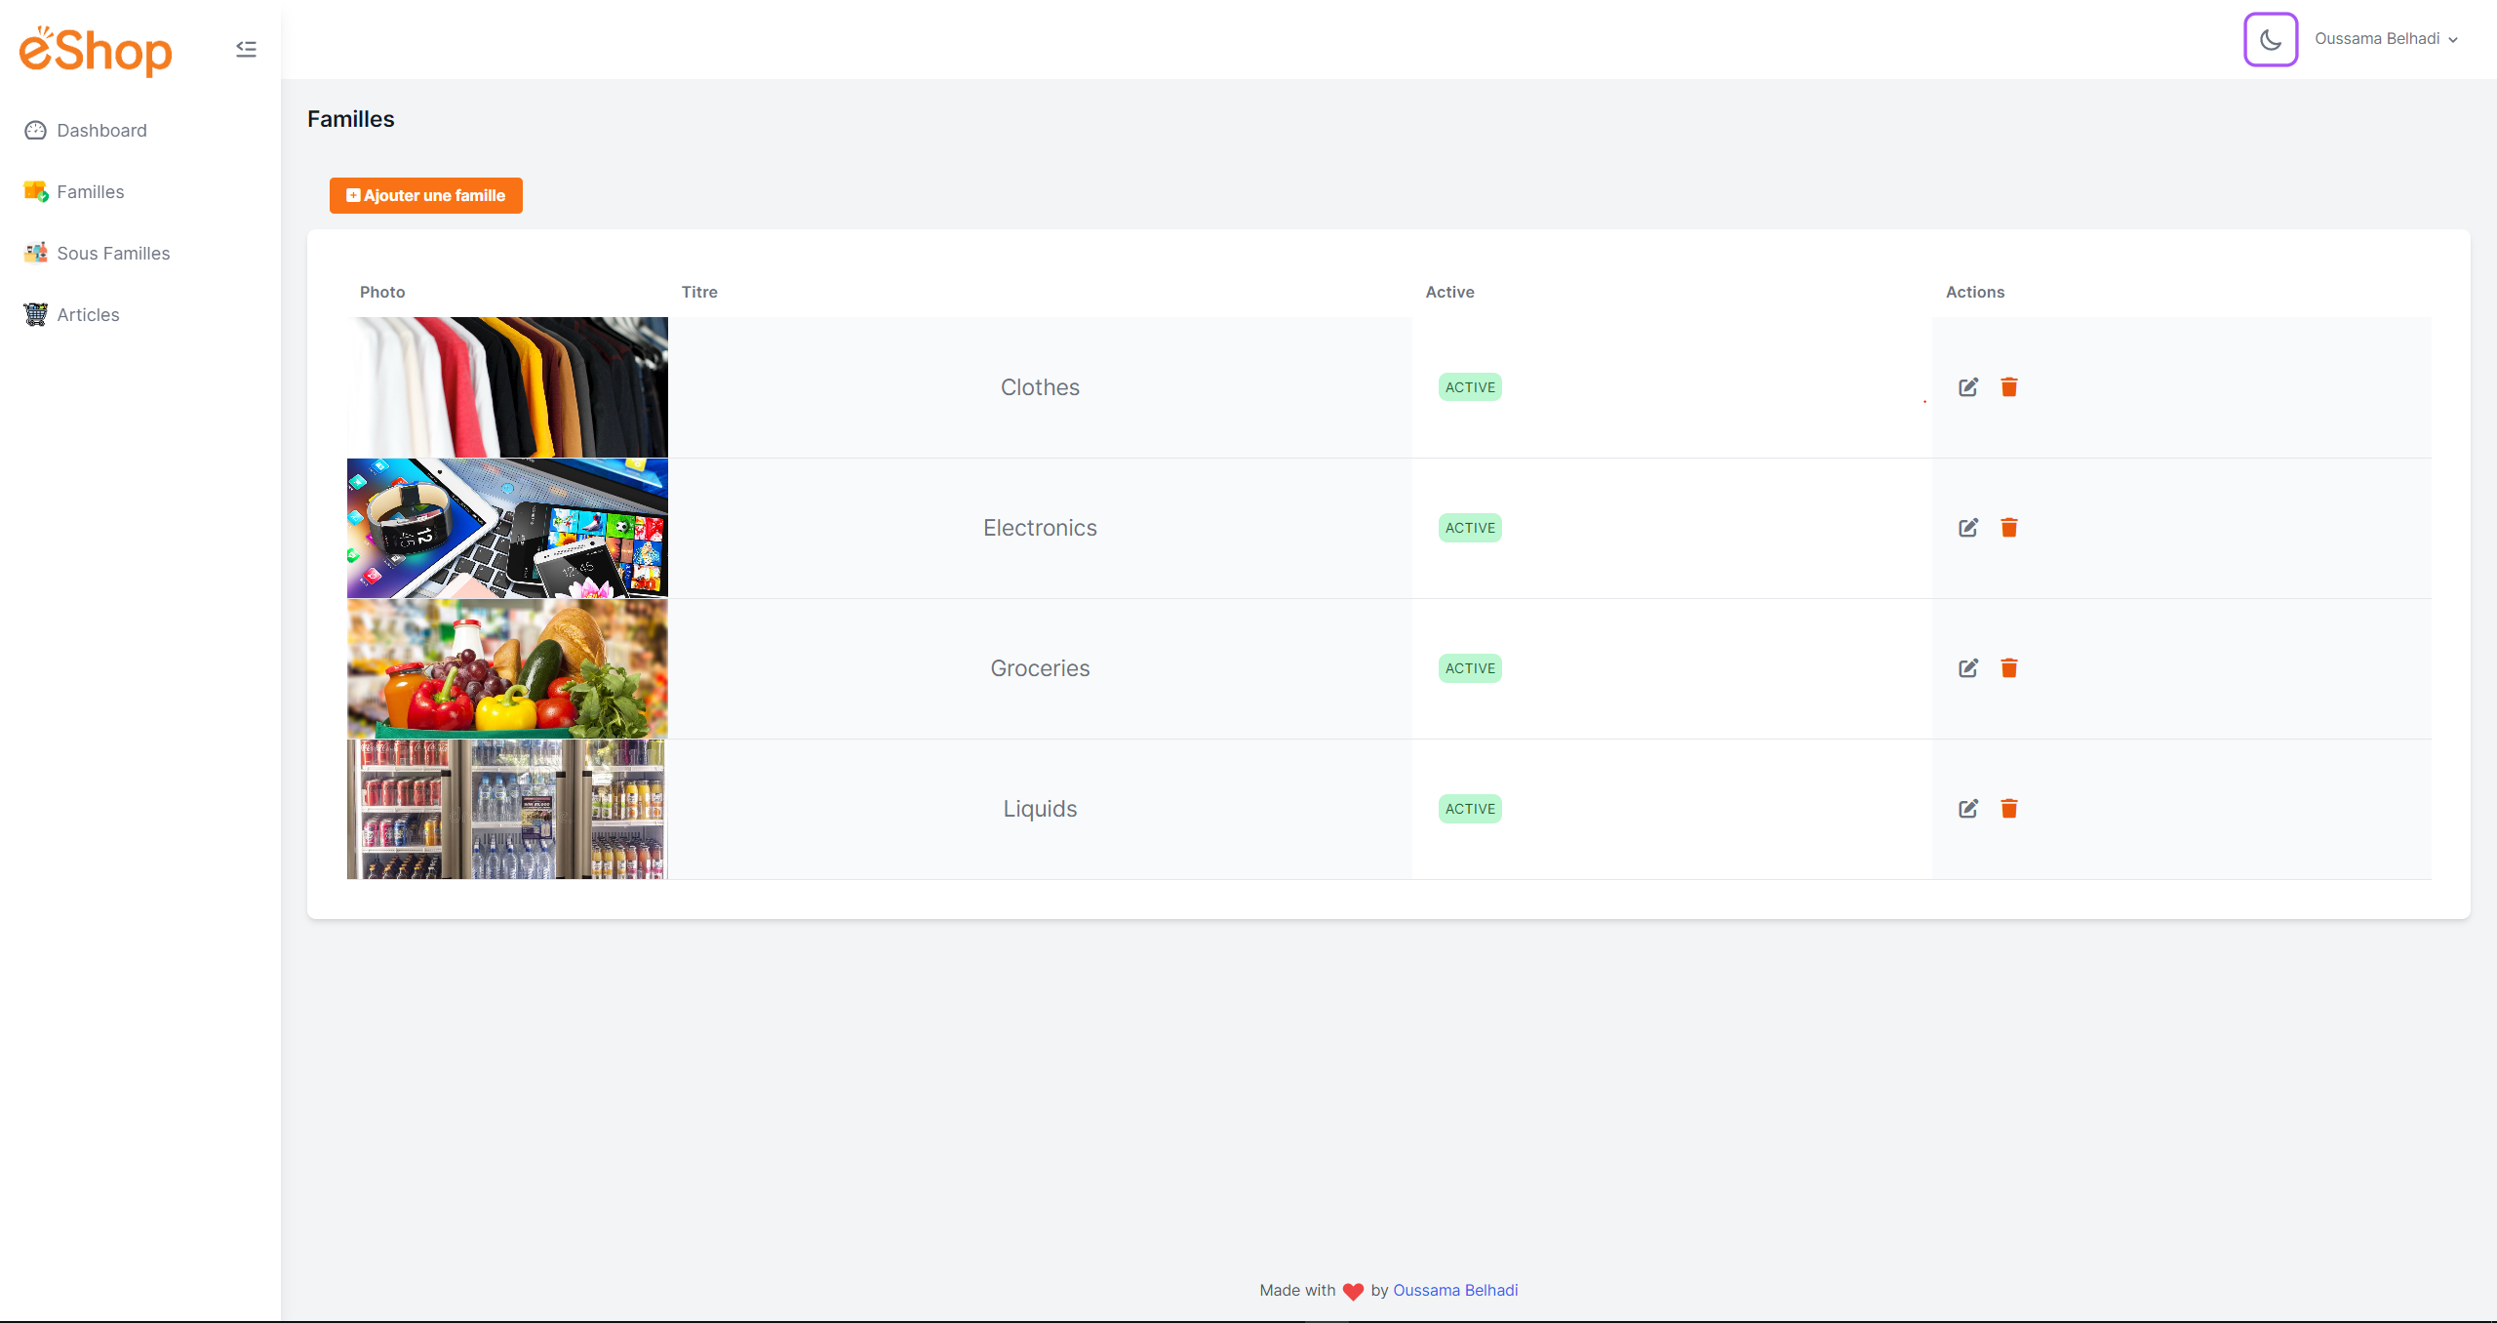Screen dimensions: 2497x1323
Task: Open the Familles menu entry
Action: tap(90, 191)
